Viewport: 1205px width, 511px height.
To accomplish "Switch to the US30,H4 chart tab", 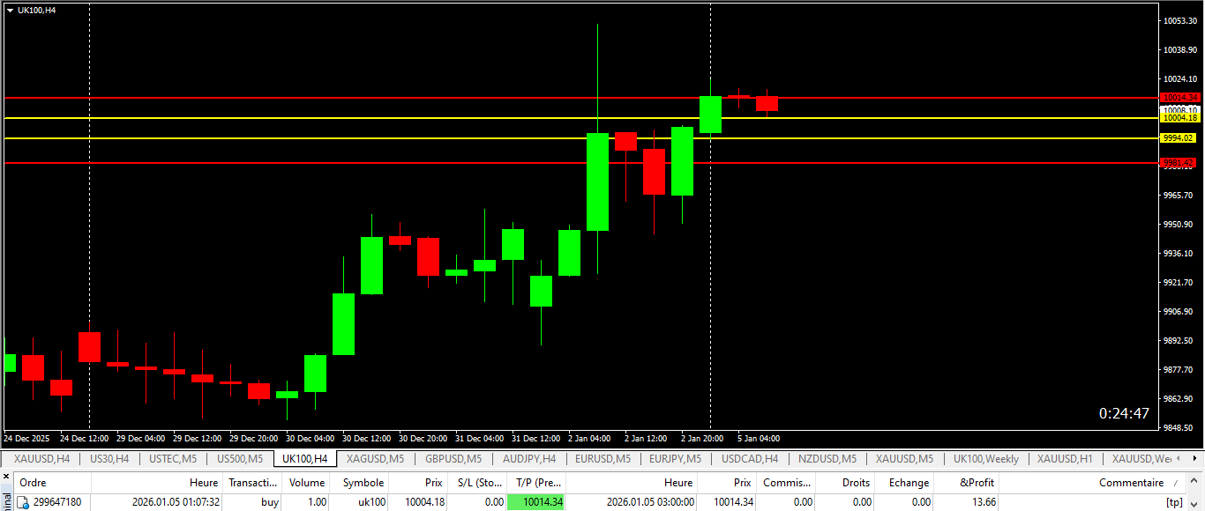I will click(109, 459).
